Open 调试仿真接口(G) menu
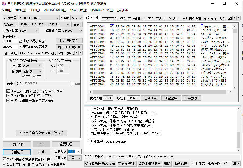 tap(55, 10)
